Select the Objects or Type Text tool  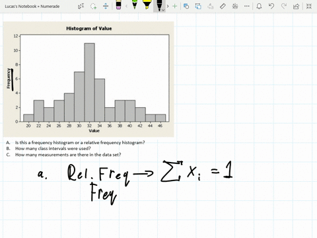81,6
